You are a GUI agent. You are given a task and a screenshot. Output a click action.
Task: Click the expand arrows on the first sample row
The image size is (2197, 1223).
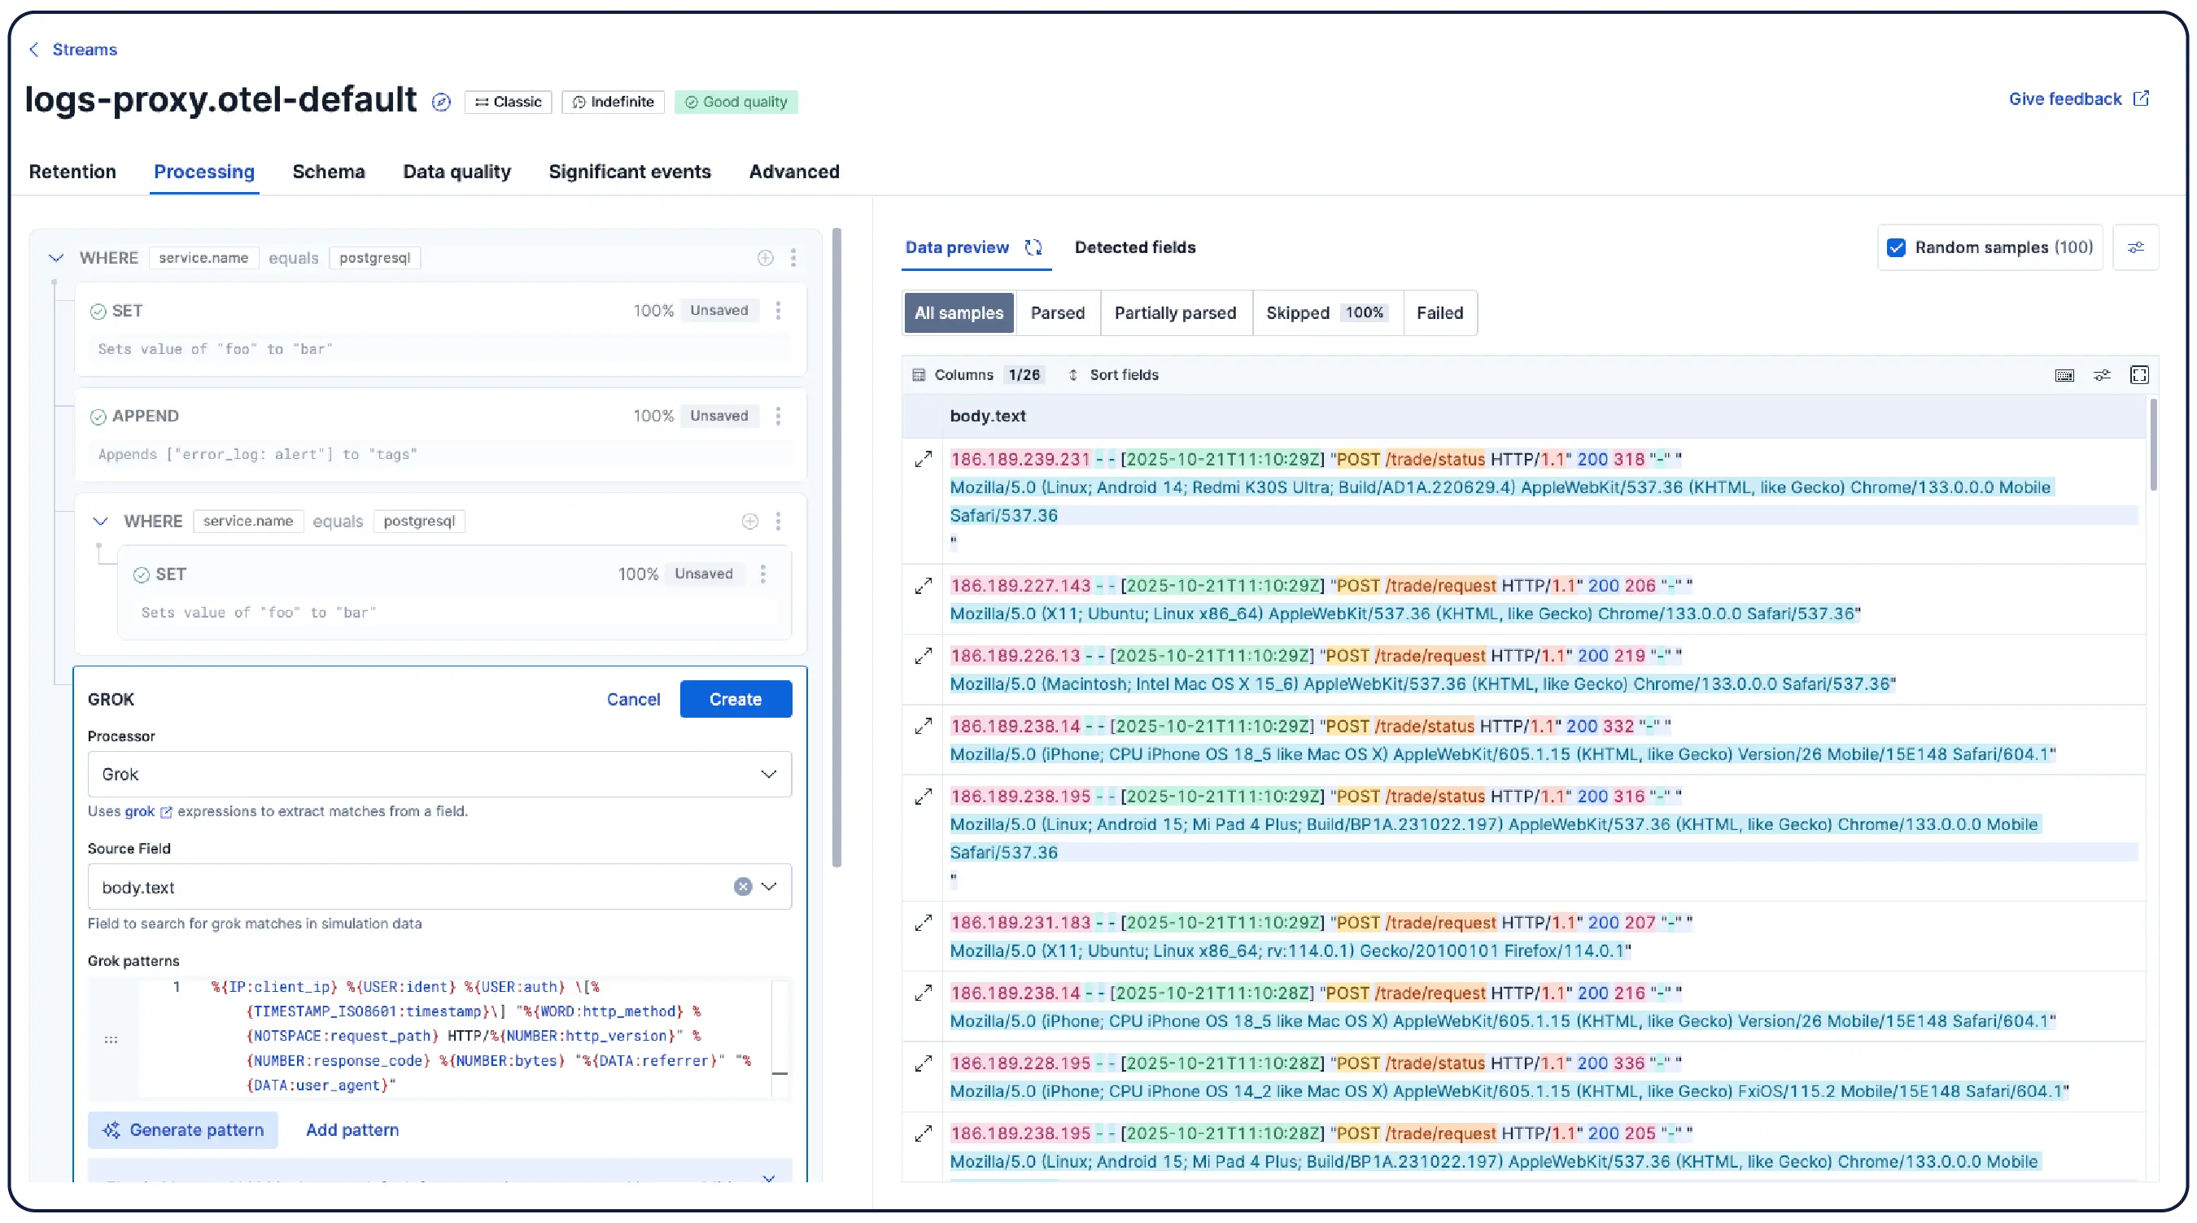(x=924, y=459)
